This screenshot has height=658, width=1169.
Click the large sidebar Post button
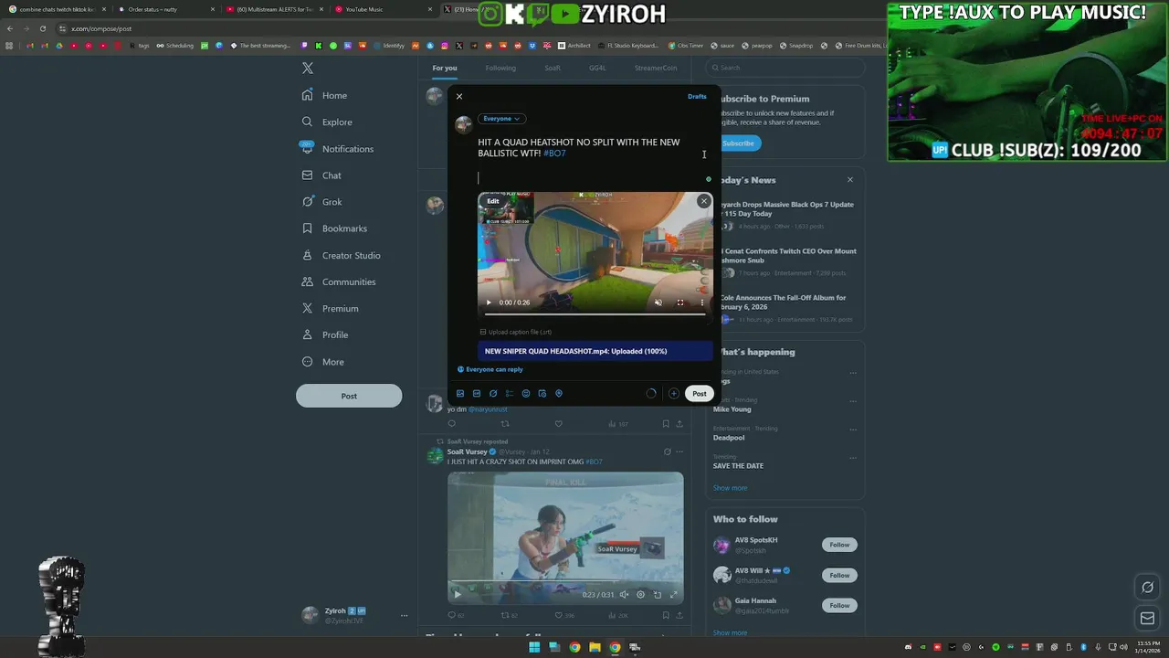click(x=349, y=396)
